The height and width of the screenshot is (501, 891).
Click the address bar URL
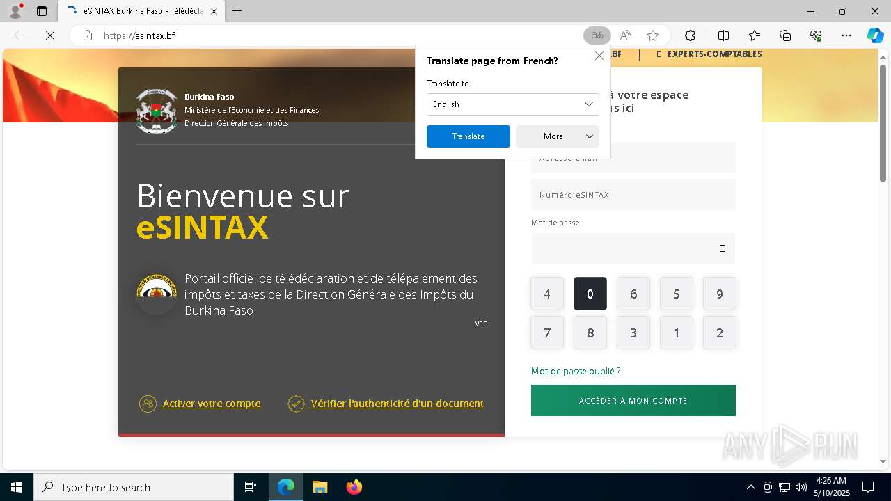pyautogui.click(x=139, y=35)
